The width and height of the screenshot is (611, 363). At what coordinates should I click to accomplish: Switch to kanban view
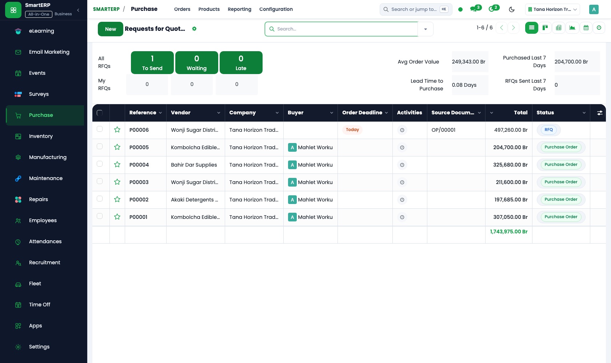(x=545, y=28)
